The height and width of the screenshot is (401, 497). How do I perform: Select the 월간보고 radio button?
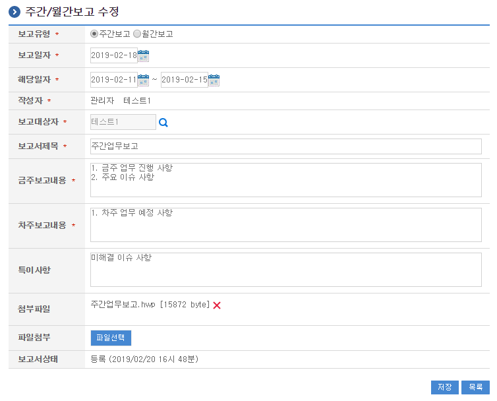click(137, 34)
